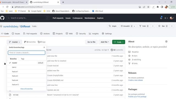
Task: Open the repository Settings tab
Action: [x=107, y=34]
